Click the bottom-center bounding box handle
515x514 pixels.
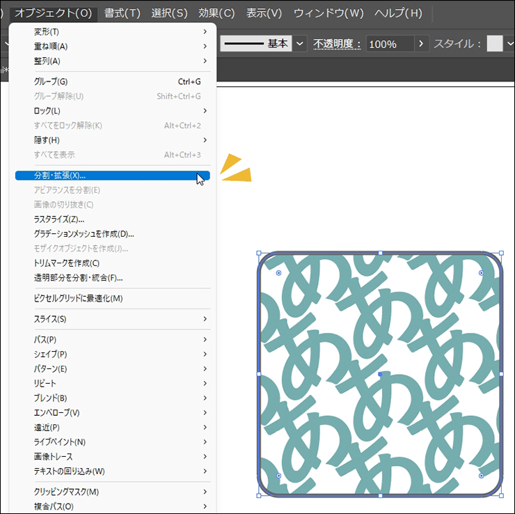click(380, 496)
